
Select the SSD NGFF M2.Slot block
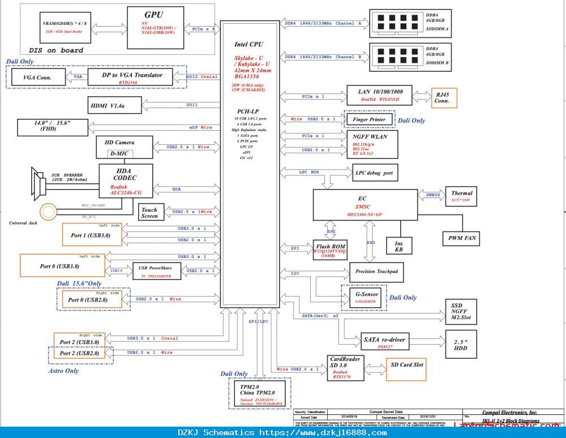(x=461, y=311)
